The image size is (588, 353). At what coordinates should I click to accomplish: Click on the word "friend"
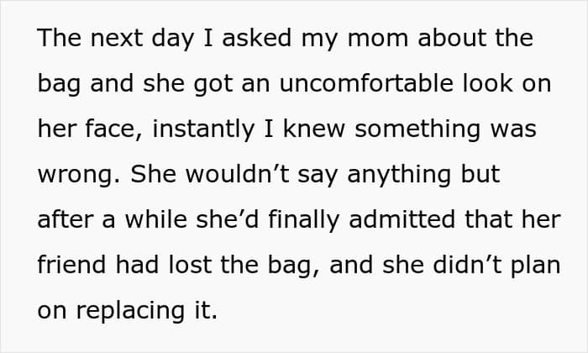[71, 265]
